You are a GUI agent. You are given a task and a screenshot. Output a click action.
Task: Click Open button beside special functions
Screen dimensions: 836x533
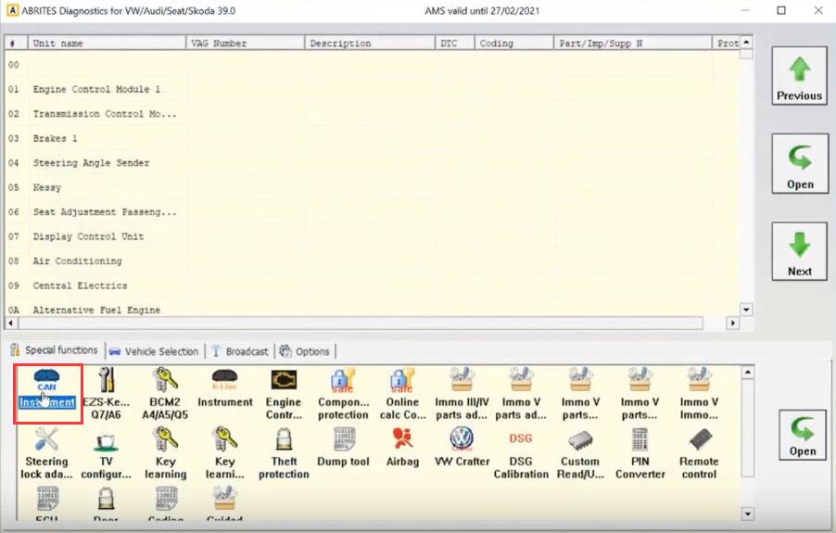(x=803, y=434)
